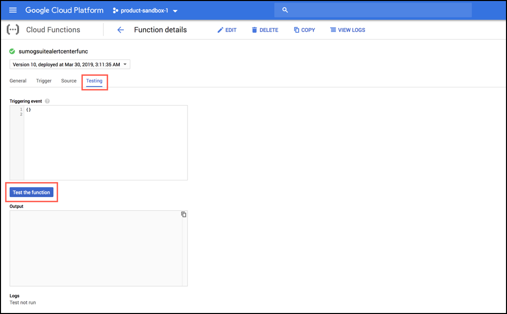Viewport: 507px width, 314px height.
Task: Open VIEW LOGS via its list icon
Action: 333,30
